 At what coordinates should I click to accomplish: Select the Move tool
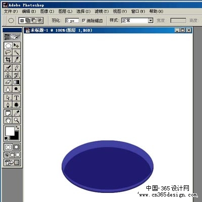coord(17,45)
